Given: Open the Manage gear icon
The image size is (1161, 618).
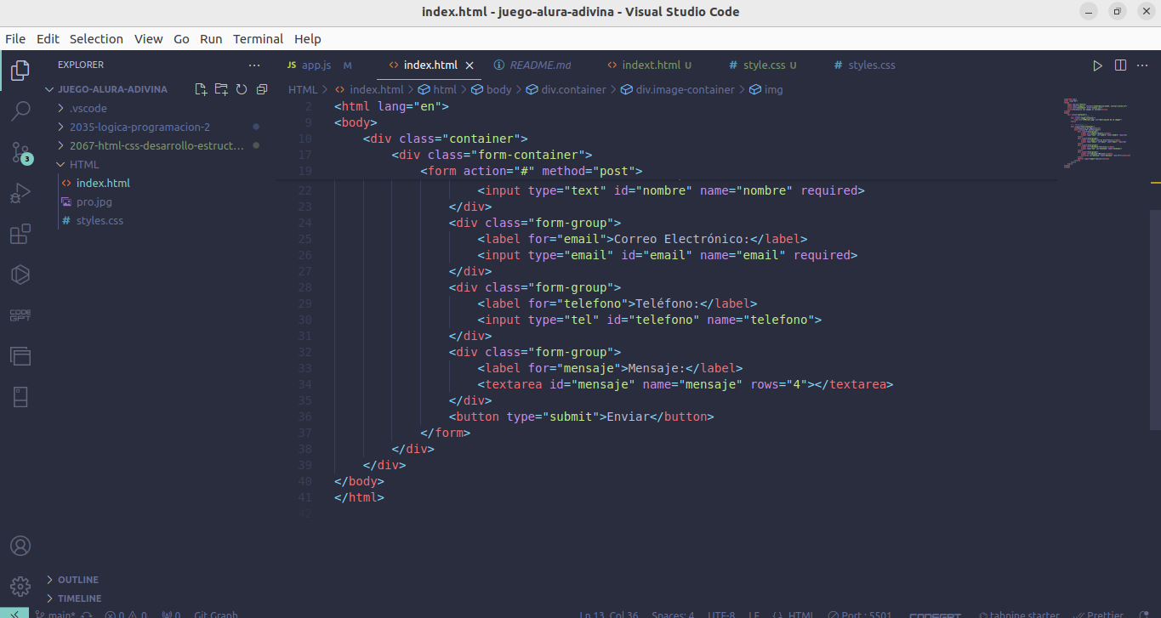Looking at the screenshot, I should (20, 586).
